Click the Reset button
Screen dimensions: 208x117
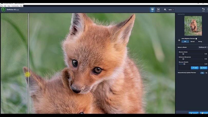click(203, 68)
